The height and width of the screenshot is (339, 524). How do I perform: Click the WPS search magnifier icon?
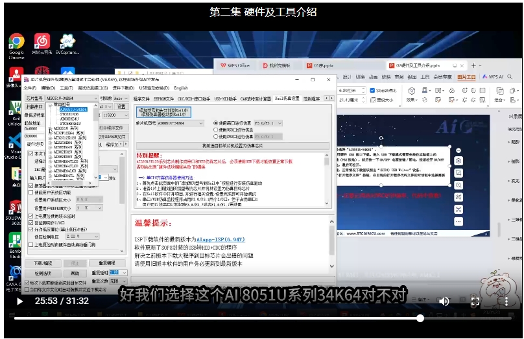click(x=510, y=77)
